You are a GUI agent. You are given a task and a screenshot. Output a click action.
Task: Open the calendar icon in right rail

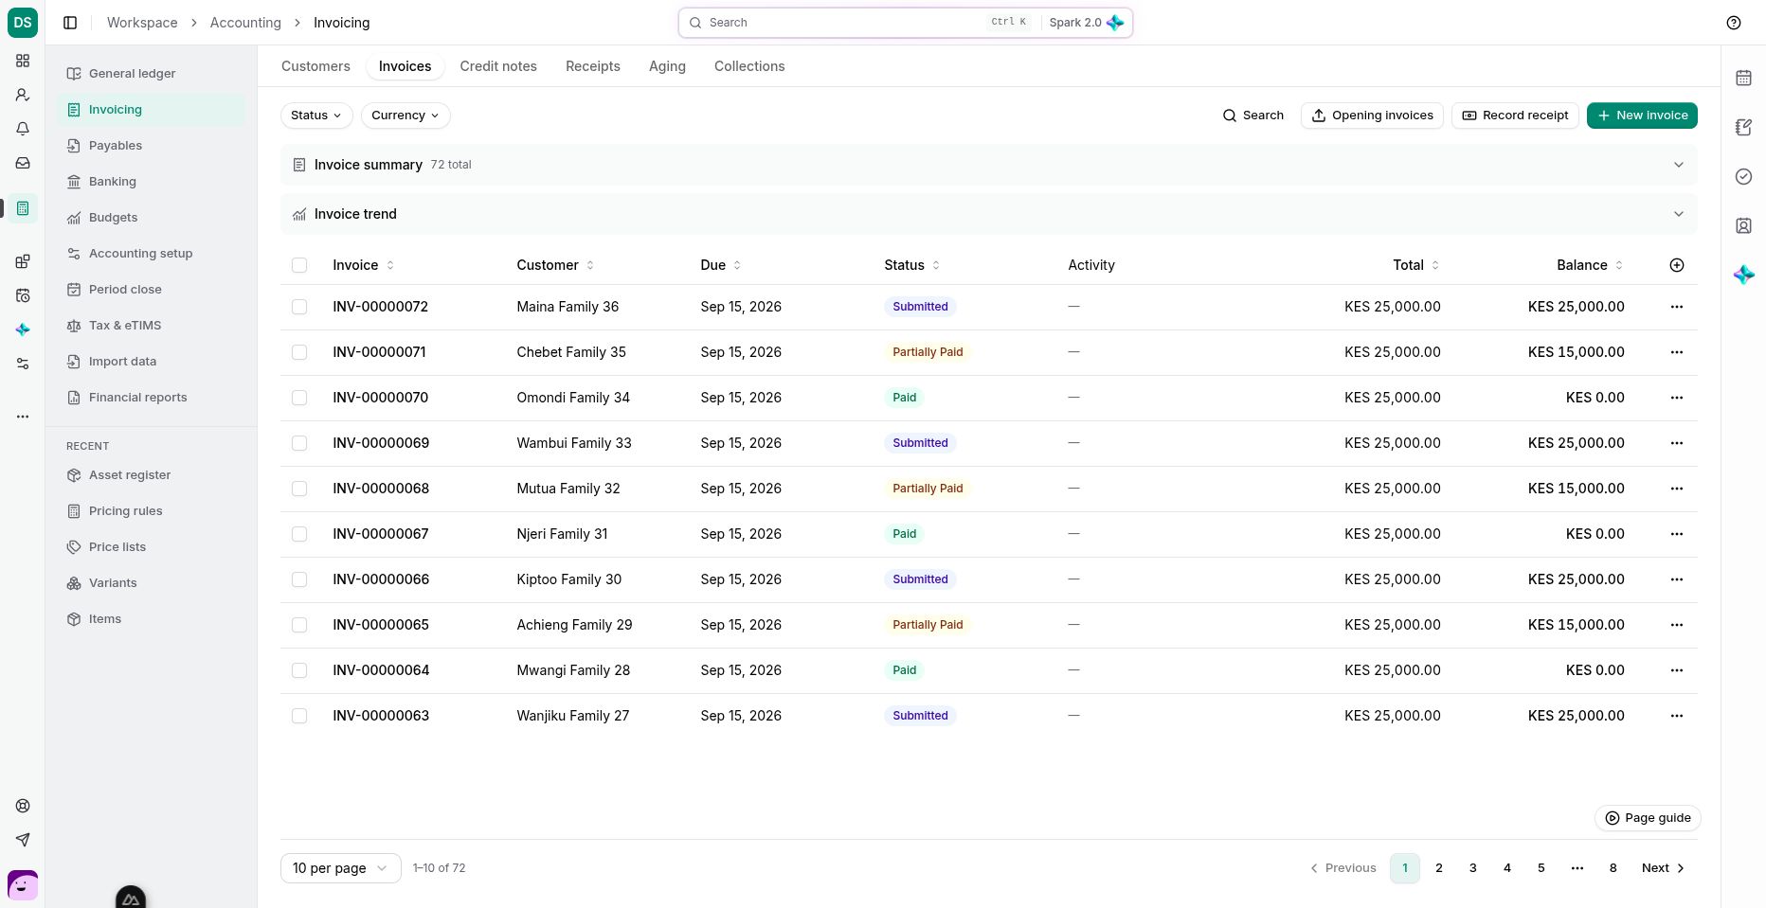(1743, 78)
